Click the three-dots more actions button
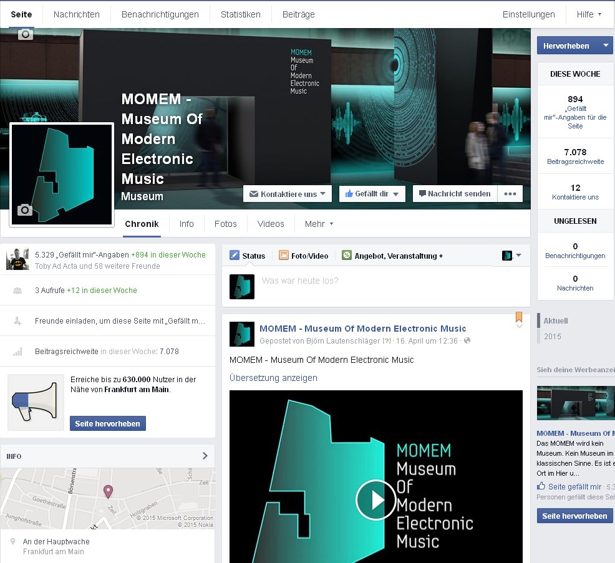This screenshot has width=615, height=563. (x=510, y=194)
